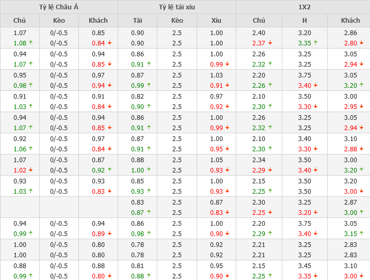Image resolution: width=370 pixels, height=280 pixels.
Task: Click the 2.86 odds value
Action: [x=350, y=33]
